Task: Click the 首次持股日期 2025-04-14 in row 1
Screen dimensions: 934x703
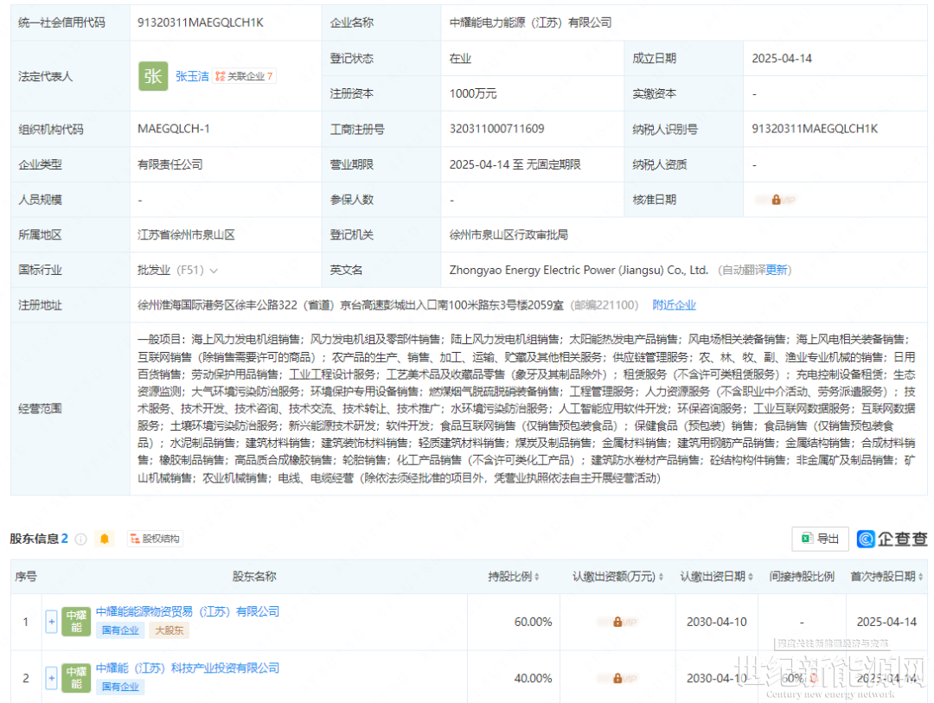Action: [x=886, y=622]
